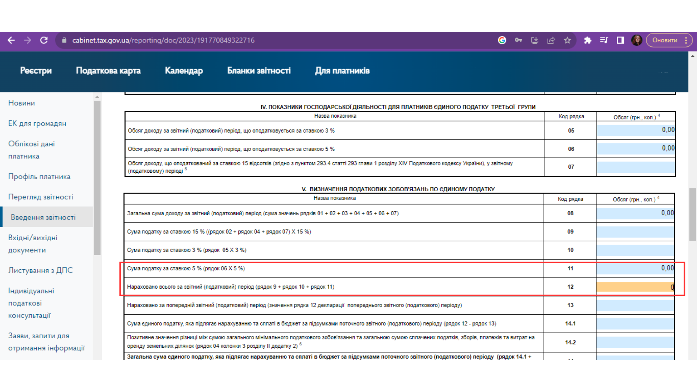Click the sidebar vertical scrollbar
697x392 pixels.
(97, 178)
